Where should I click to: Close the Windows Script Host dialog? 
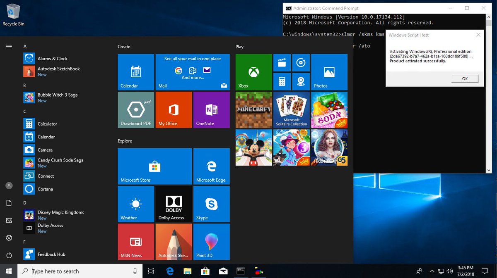(478, 35)
